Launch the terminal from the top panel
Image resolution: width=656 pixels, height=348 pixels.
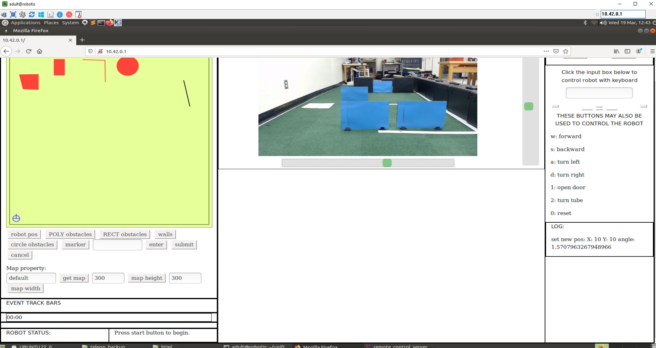pyautogui.click(x=101, y=23)
